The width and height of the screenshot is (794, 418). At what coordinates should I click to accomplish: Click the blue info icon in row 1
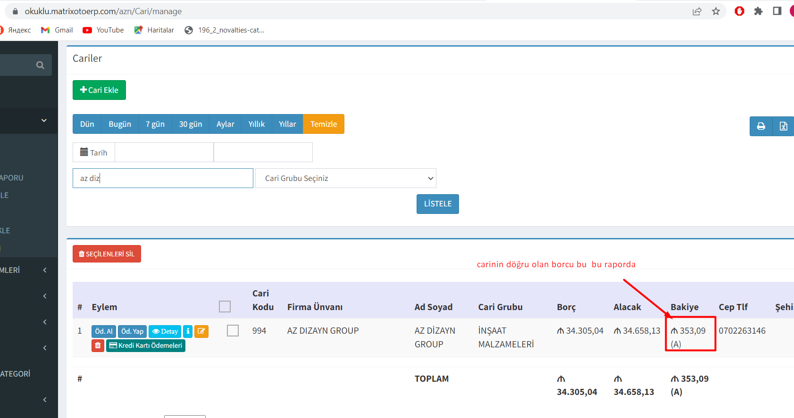click(188, 331)
